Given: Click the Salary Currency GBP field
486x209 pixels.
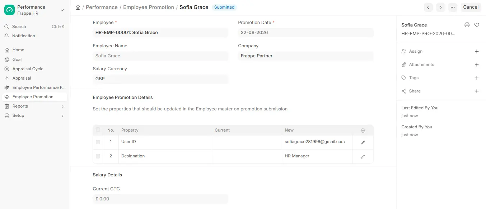Looking at the screenshot, I should [x=160, y=79].
